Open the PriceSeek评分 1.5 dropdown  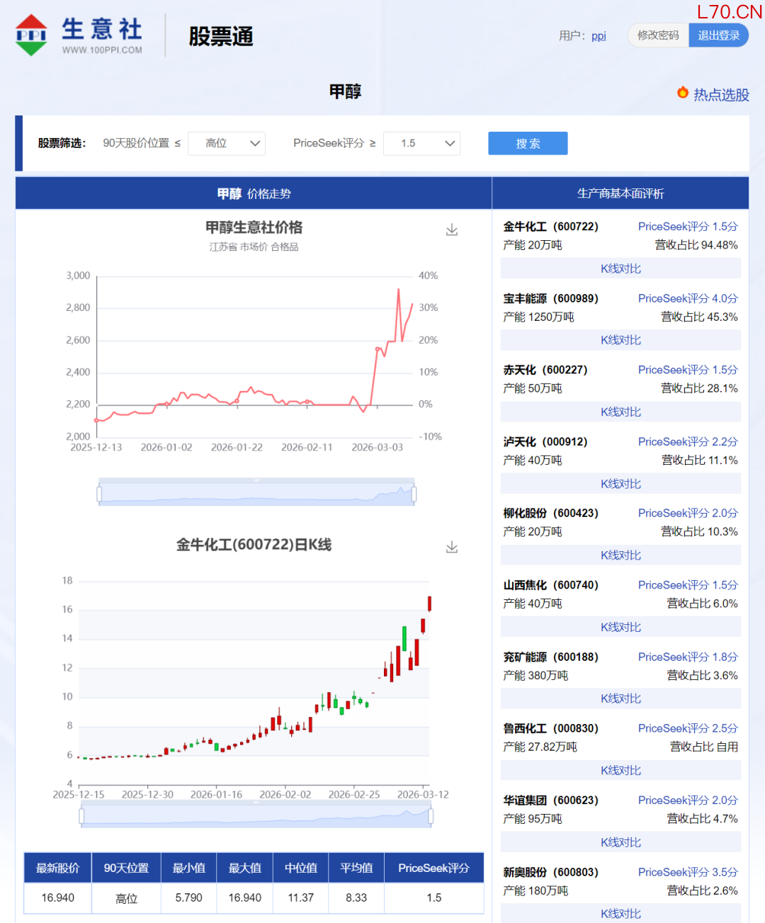point(421,143)
